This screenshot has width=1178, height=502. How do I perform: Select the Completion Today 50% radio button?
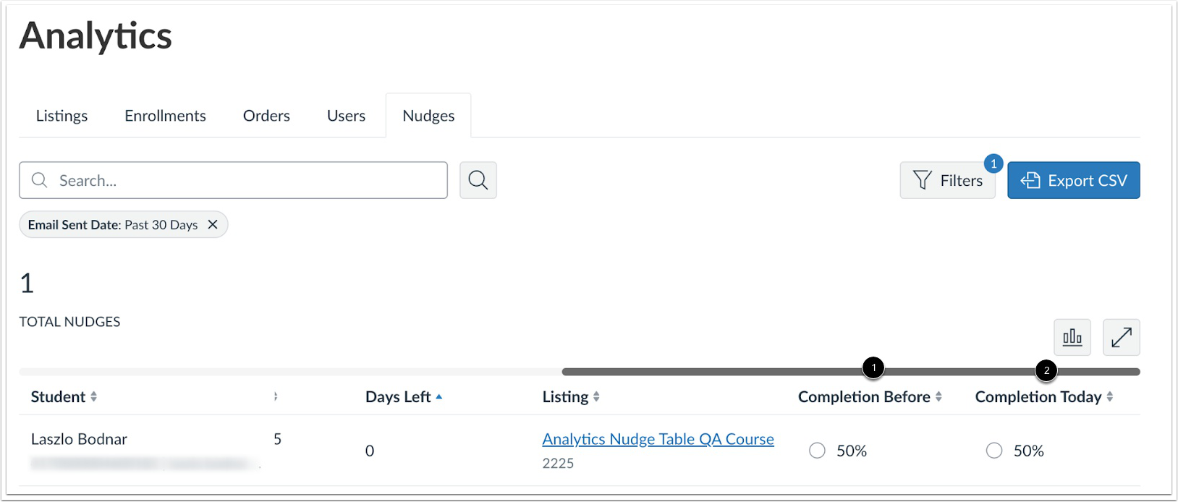(994, 450)
